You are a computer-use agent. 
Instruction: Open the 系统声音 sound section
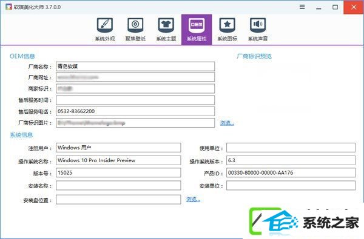coord(258,30)
